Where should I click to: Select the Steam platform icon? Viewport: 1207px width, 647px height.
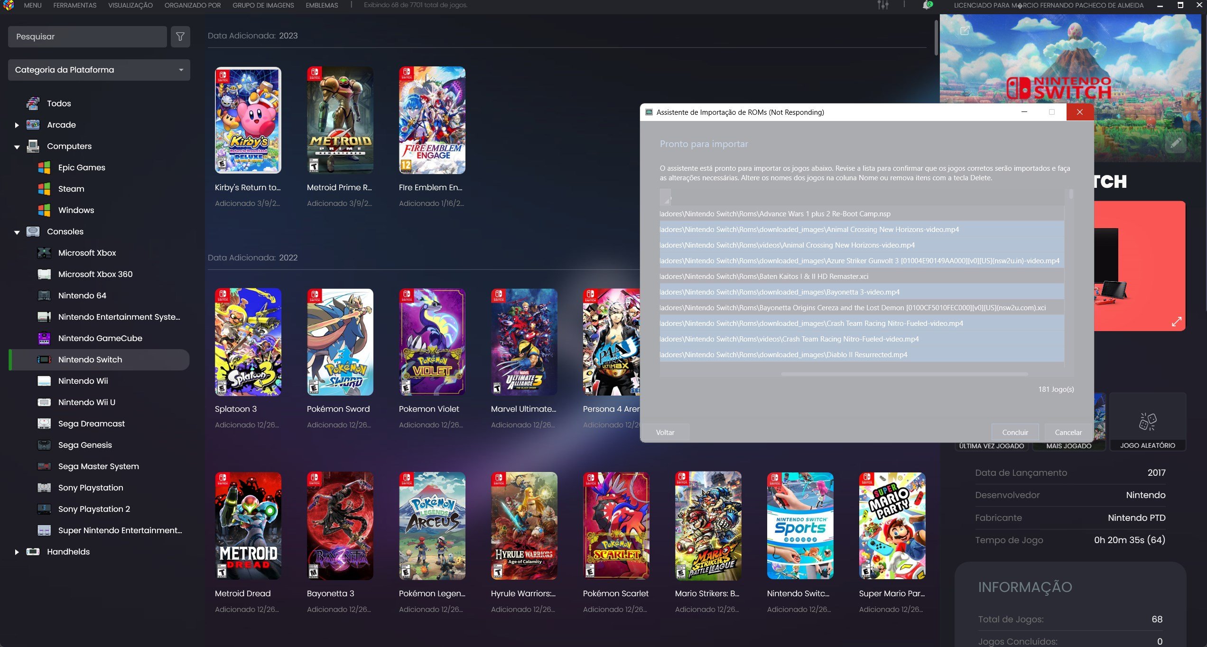[44, 189]
